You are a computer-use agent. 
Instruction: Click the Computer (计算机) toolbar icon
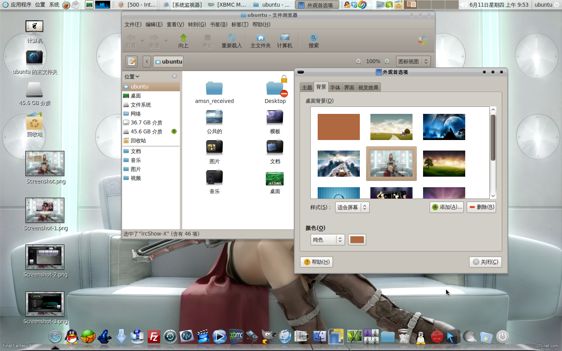click(x=285, y=41)
